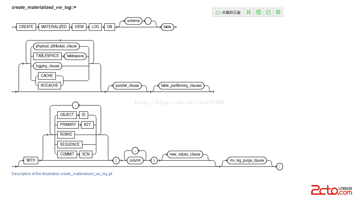Click the NOCACHE keyword box
This screenshot has height=198, width=353.
point(50,86)
